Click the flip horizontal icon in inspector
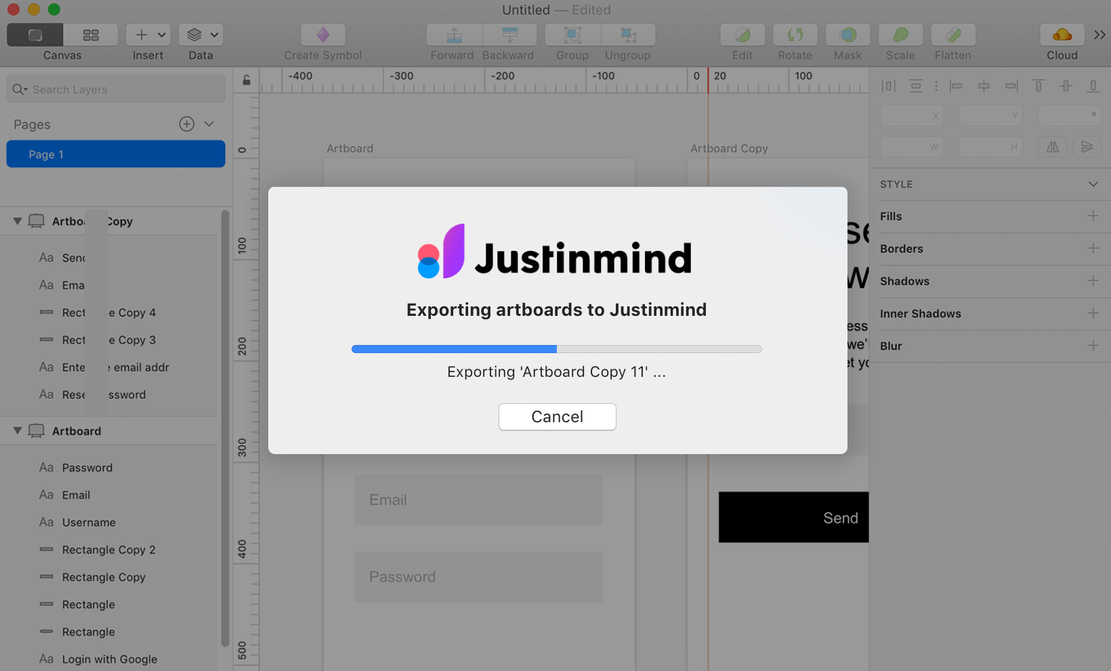 pos(1053,147)
